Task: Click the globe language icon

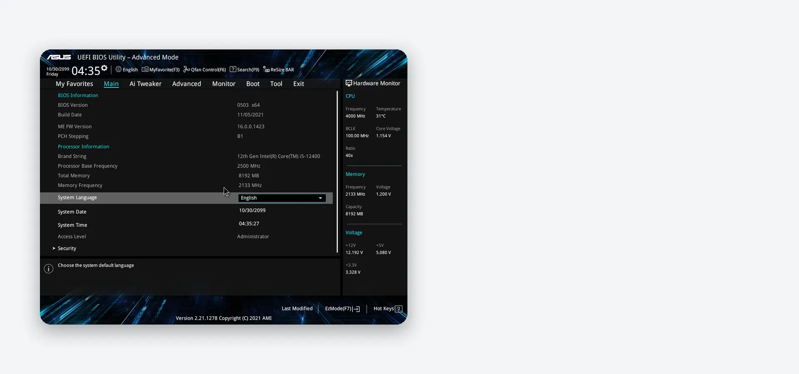Action: [x=119, y=69]
